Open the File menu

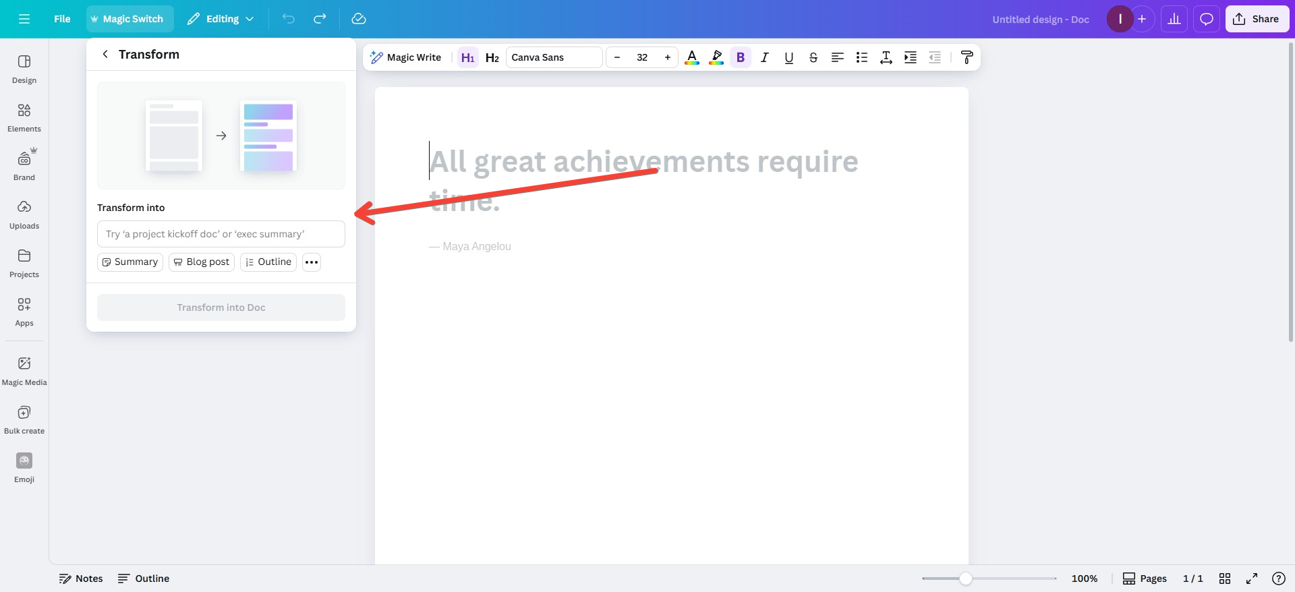coord(62,19)
